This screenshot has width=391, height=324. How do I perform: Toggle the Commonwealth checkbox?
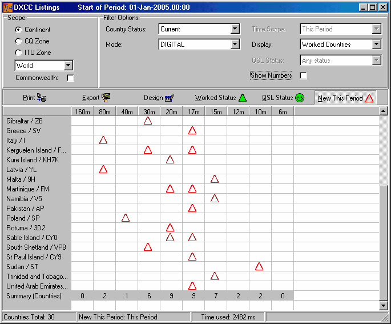(x=71, y=78)
